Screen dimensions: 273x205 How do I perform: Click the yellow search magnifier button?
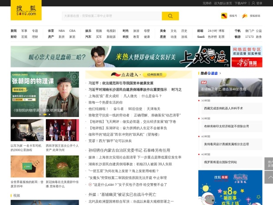170,16
